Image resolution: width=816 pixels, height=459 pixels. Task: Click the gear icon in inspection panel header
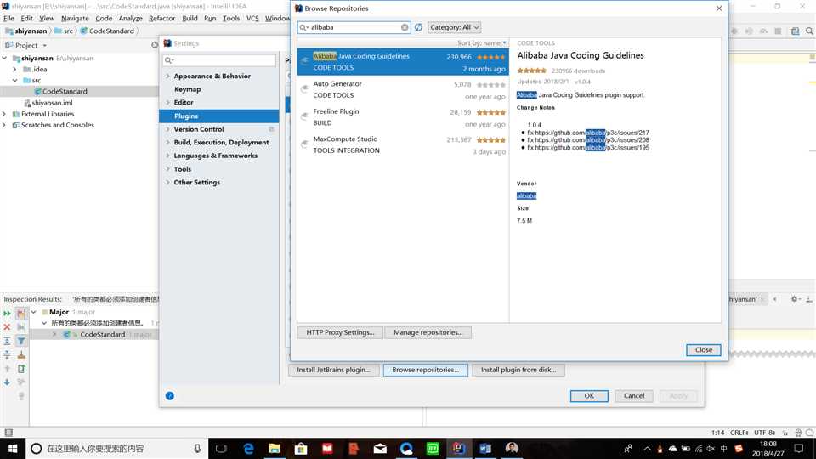[795, 299]
